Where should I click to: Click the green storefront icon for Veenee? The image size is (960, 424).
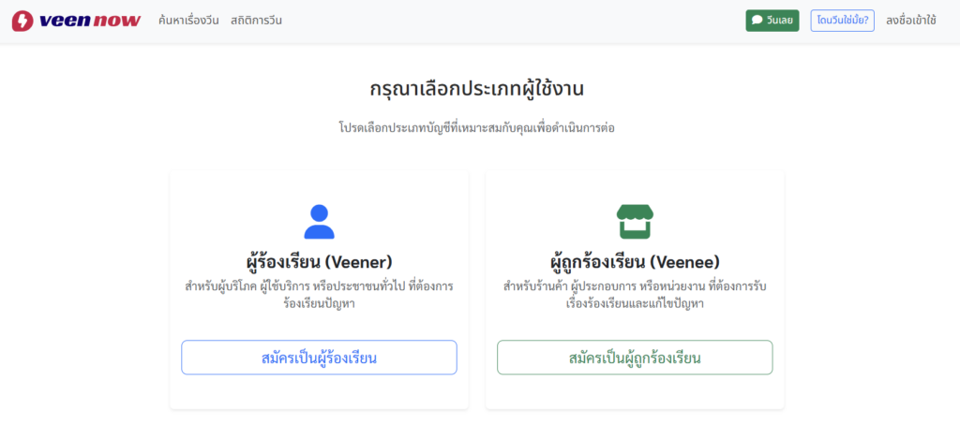click(635, 222)
